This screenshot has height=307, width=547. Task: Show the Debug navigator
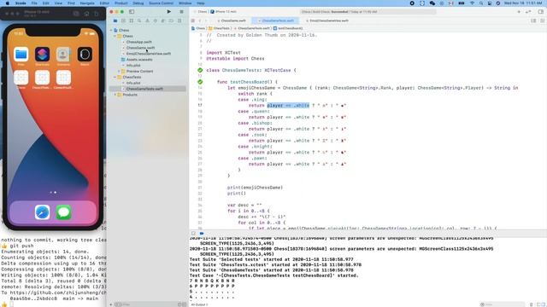coord(163,20)
